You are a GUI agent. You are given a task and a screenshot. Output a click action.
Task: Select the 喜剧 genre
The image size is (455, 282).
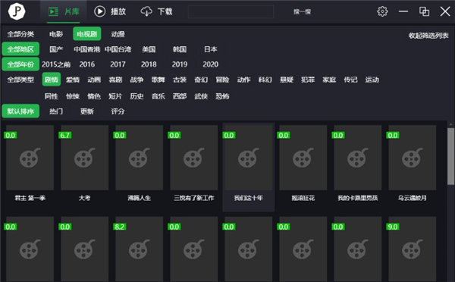click(115, 80)
